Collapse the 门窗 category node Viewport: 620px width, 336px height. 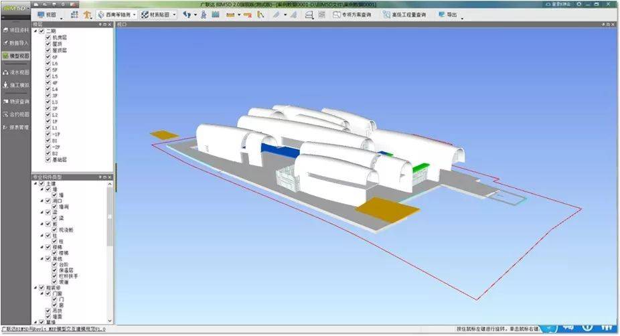point(42,294)
